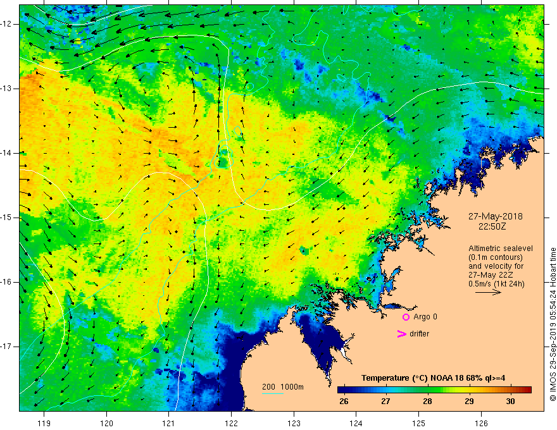557x430 pixels.
Task: Click the magenta drifter arrowhead legend marker
Action: pyautogui.click(x=402, y=334)
